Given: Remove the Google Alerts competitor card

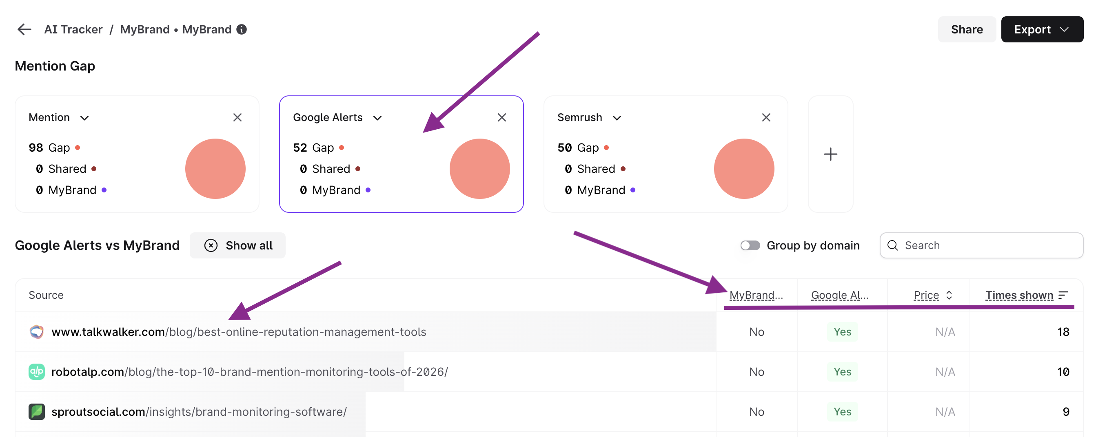Looking at the screenshot, I should [501, 117].
